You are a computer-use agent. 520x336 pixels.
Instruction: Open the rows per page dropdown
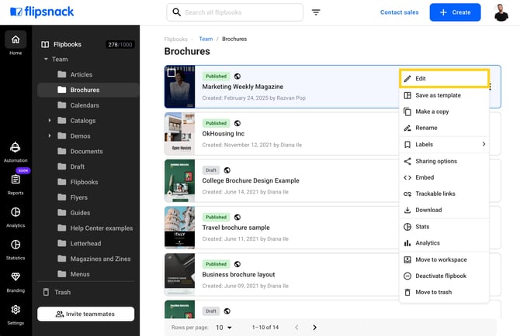[224, 327]
